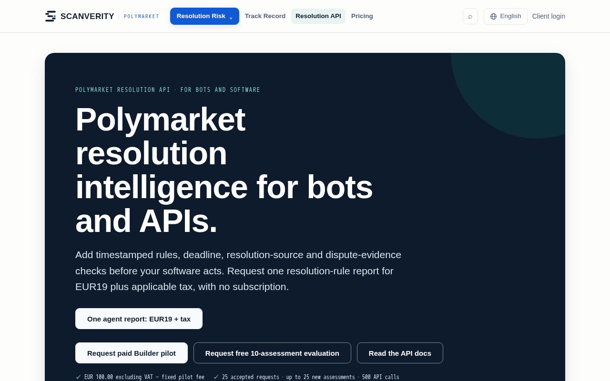Request free 10-assessment evaluation
Screen dimensions: 610x381
pyautogui.click(x=272, y=353)
